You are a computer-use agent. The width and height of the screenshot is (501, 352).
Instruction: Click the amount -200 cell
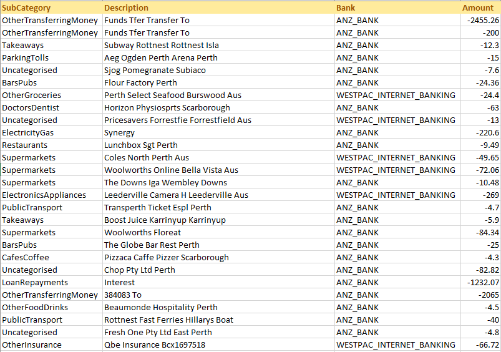[481, 32]
